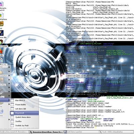Image resolution: width=134 pixels, height=134 pixels.
Task: Open Soulride Jay Peak from the menu
Action: tap(24, 126)
